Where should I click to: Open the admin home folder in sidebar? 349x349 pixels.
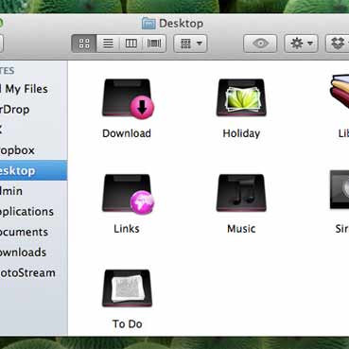click(33, 191)
